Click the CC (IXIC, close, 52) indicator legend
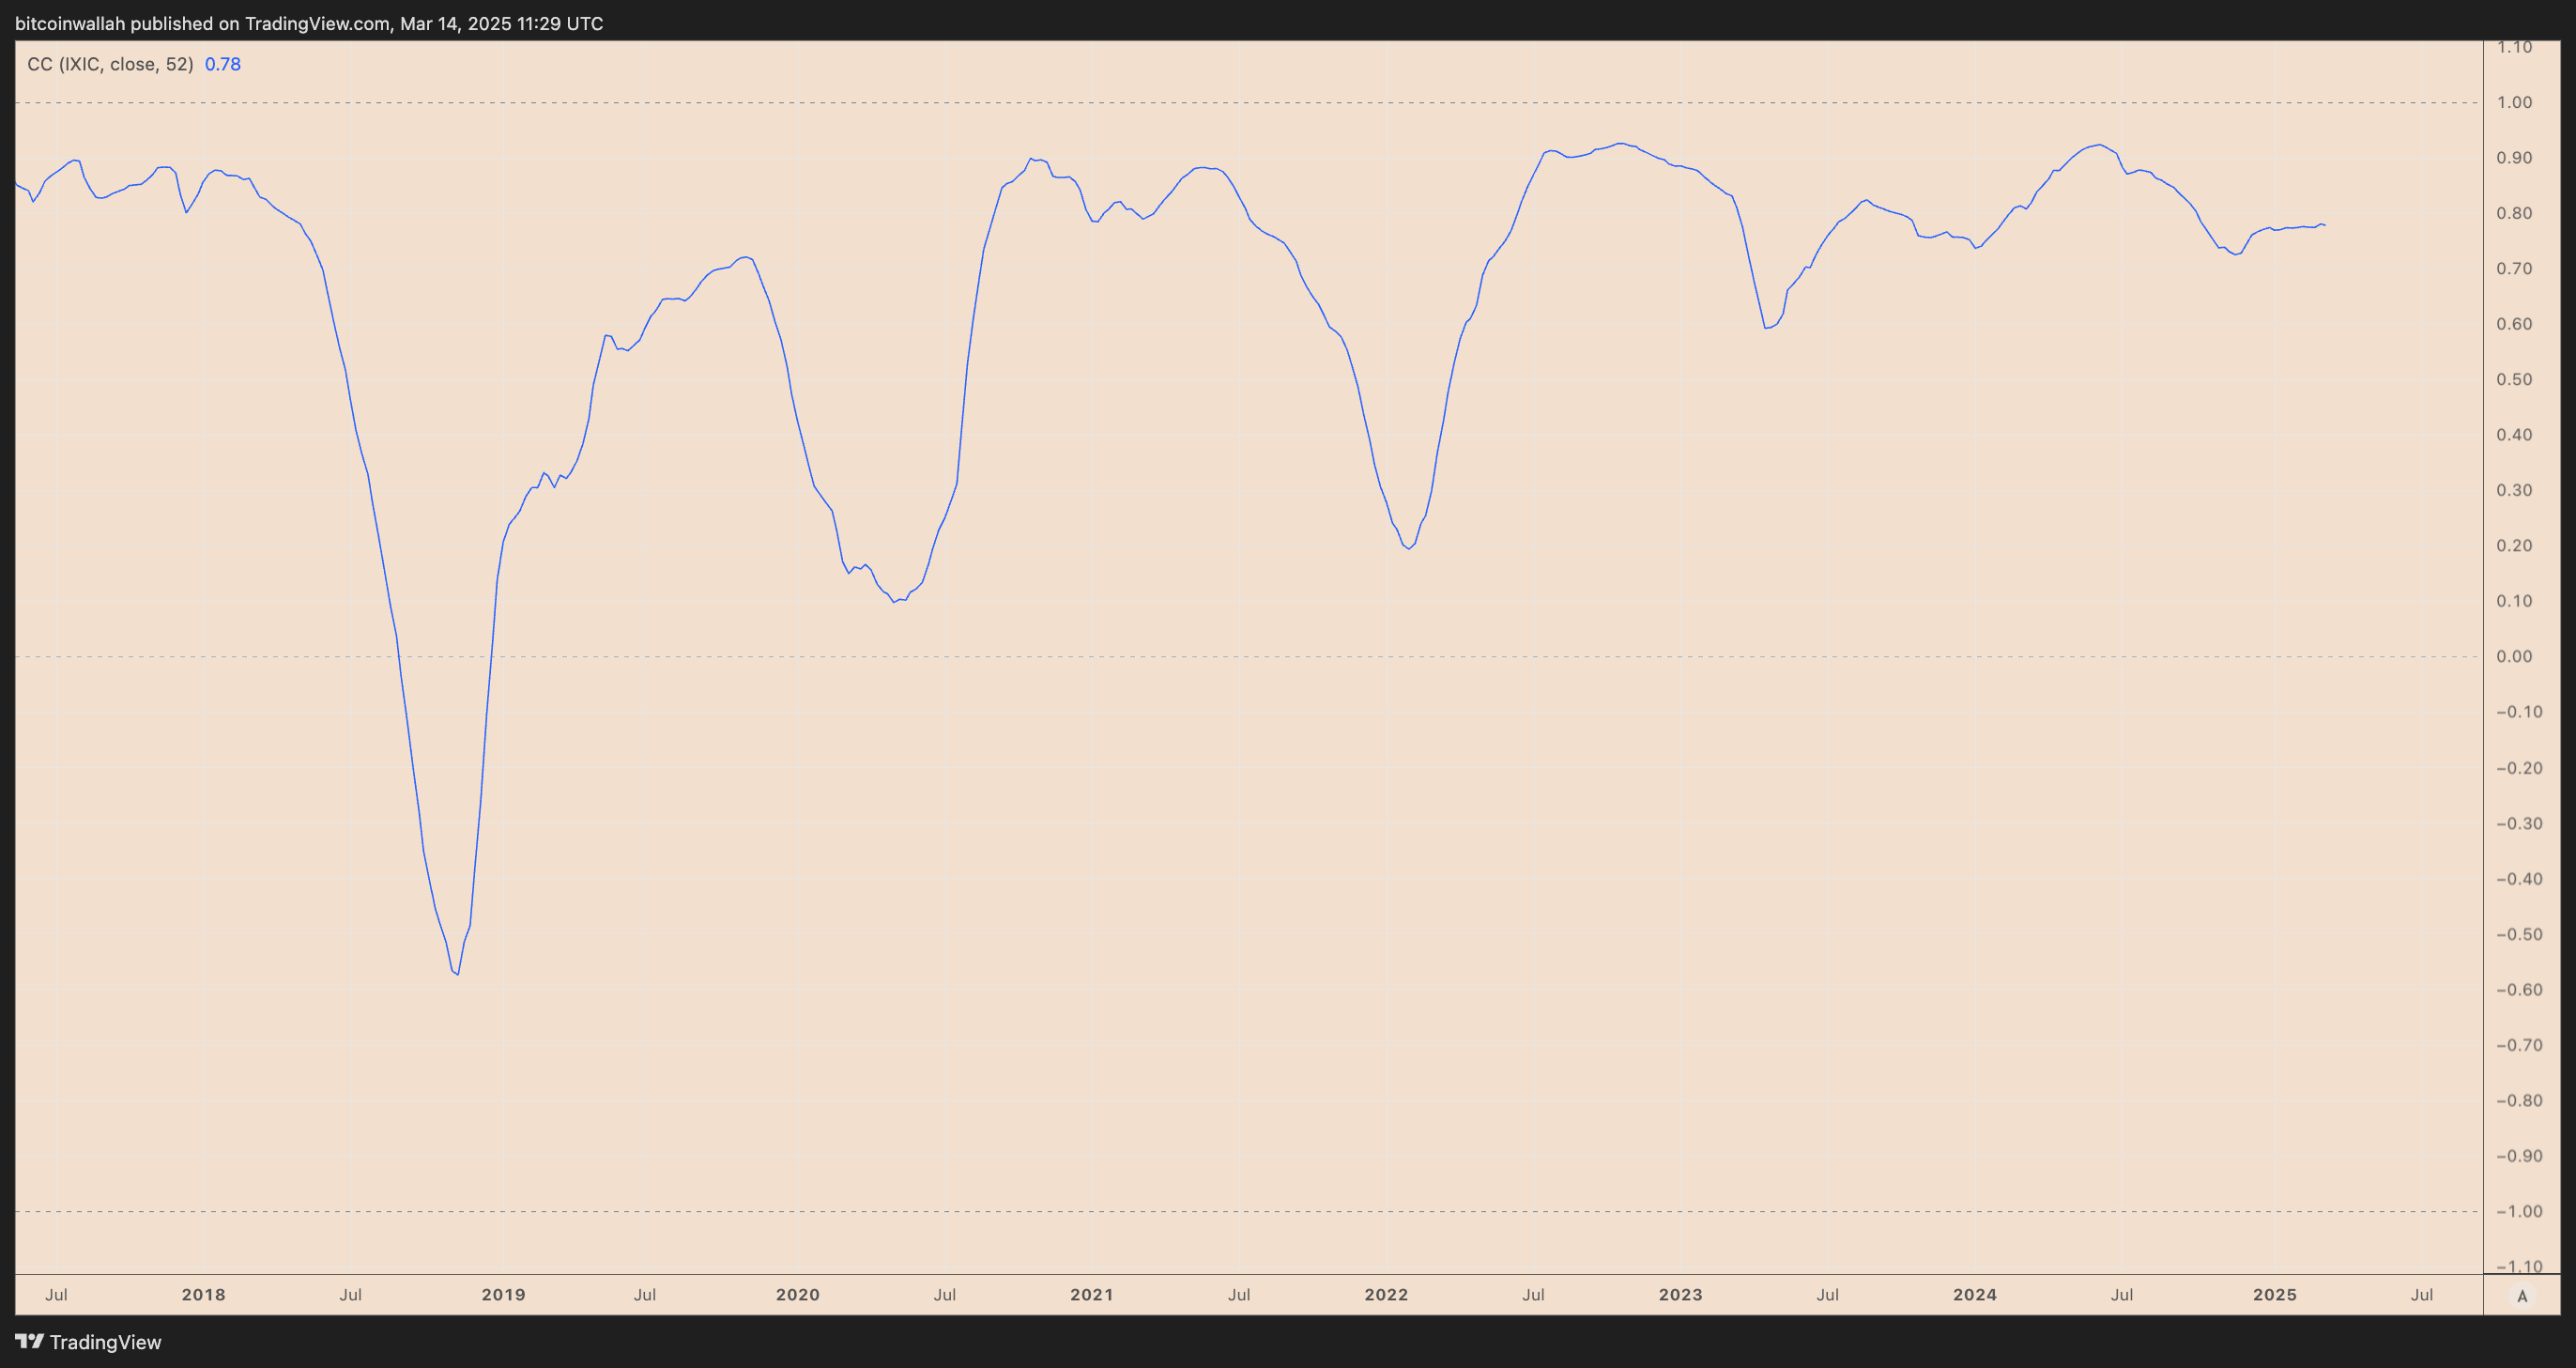Image resolution: width=2576 pixels, height=1368 pixels. 110,64
